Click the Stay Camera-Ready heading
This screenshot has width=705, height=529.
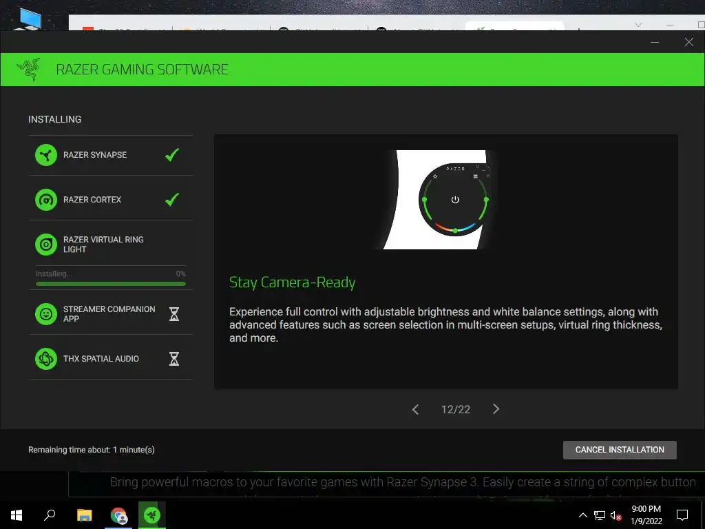point(292,282)
